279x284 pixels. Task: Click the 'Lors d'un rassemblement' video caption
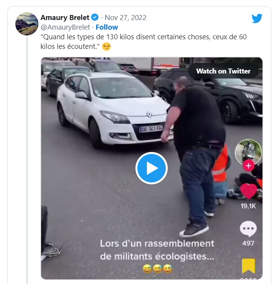pyautogui.click(x=157, y=250)
